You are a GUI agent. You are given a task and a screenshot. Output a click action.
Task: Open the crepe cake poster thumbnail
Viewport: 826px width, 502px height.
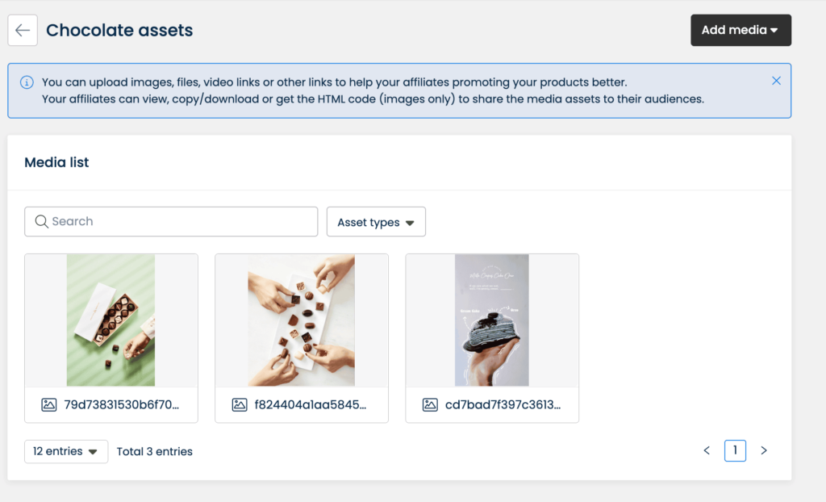click(x=492, y=320)
